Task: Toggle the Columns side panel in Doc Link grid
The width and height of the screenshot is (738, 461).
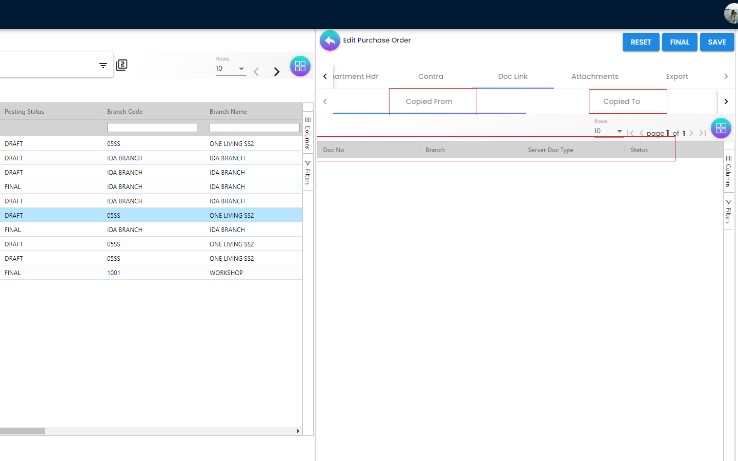Action: coord(728,172)
